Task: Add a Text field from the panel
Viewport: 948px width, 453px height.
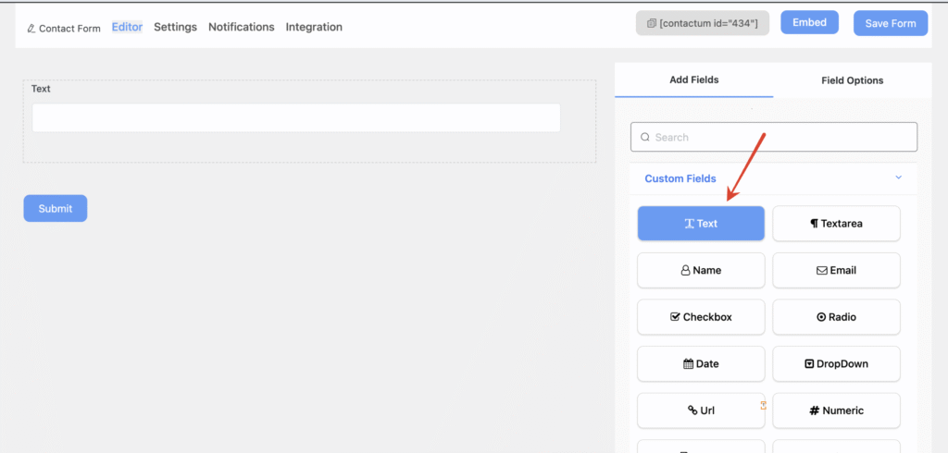Action: 701,224
